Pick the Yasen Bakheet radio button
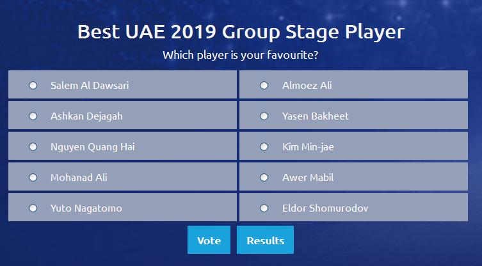This screenshot has height=266, width=482. pos(264,116)
